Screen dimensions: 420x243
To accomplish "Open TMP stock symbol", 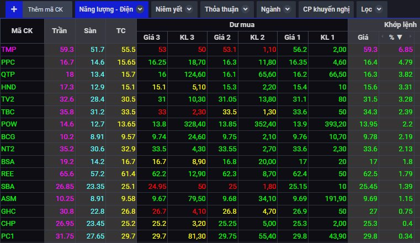I will pos(9,50).
